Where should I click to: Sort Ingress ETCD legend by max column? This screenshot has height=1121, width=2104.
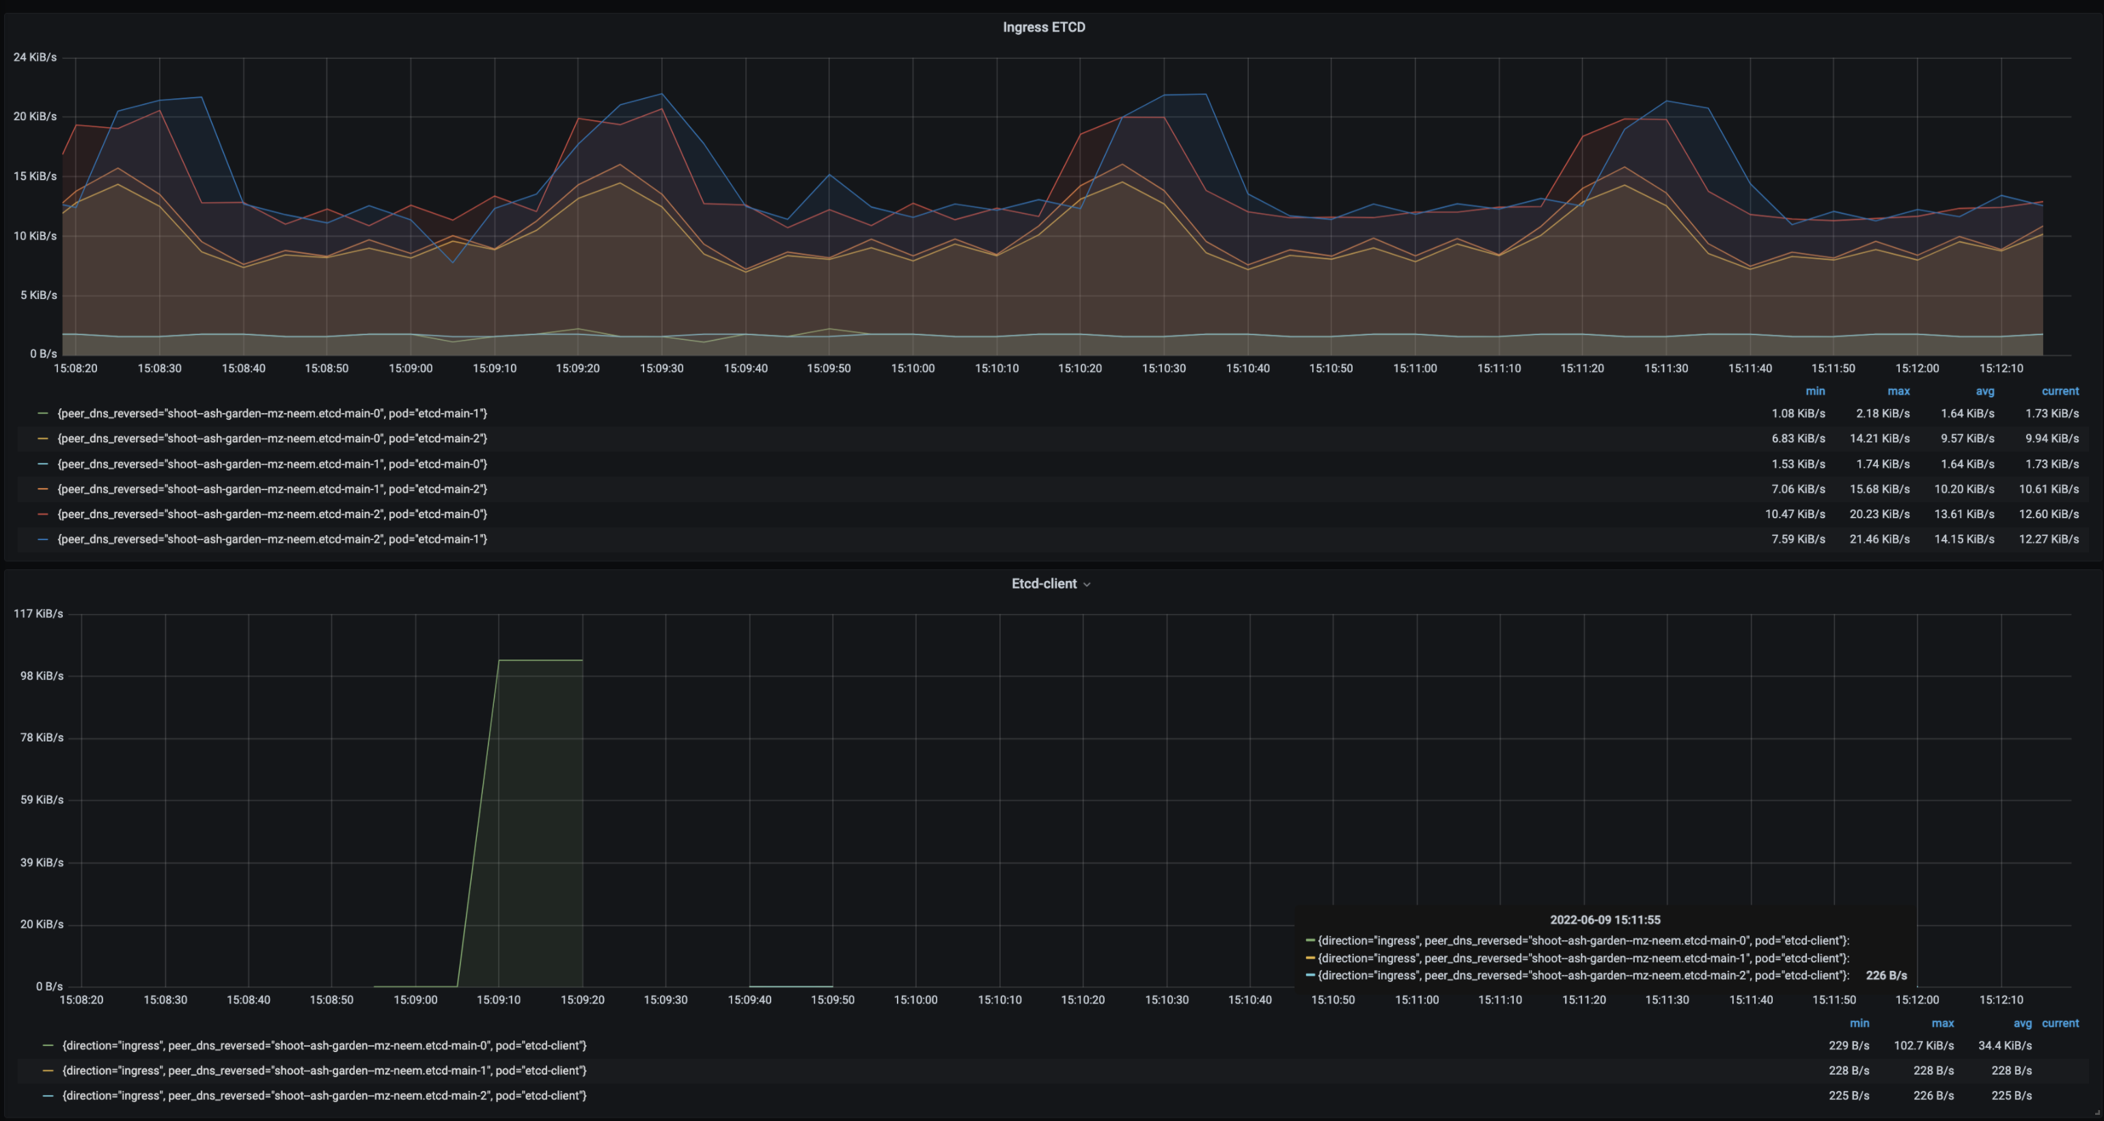pos(1898,391)
